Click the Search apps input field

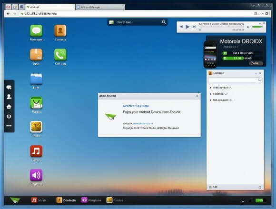tap(138, 22)
